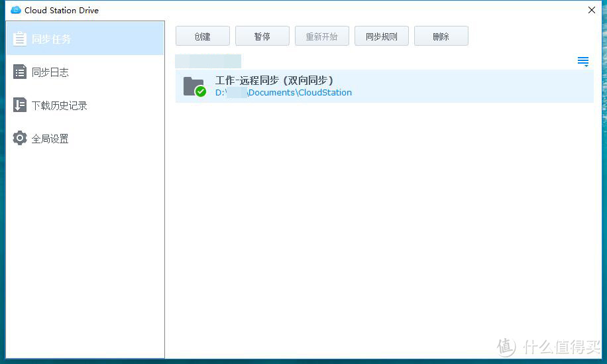Open 下载历史记录 label
Viewport: 607px width, 364px height.
pos(59,105)
